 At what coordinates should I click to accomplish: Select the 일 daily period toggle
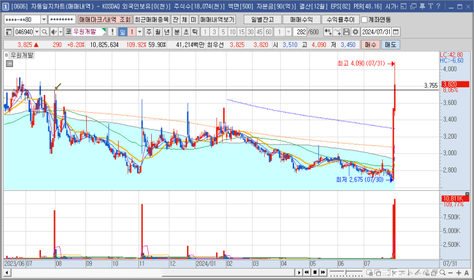click(x=122, y=32)
